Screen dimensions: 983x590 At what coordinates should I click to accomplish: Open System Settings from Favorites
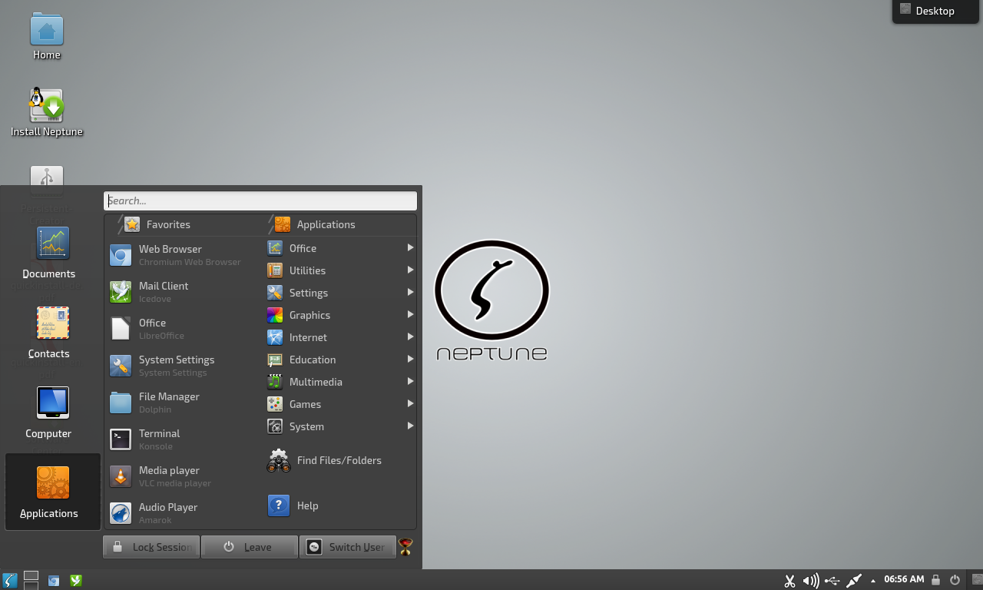[x=184, y=366]
